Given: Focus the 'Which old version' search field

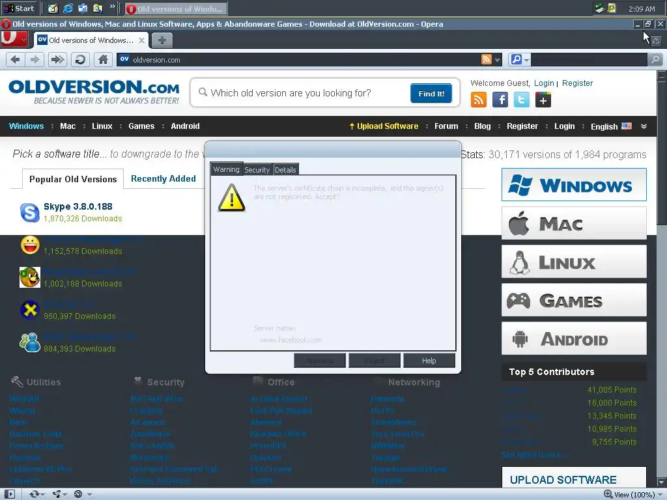Looking at the screenshot, I should click(x=302, y=93).
